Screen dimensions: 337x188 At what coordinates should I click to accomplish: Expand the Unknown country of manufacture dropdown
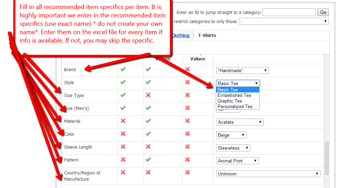click(x=268, y=174)
